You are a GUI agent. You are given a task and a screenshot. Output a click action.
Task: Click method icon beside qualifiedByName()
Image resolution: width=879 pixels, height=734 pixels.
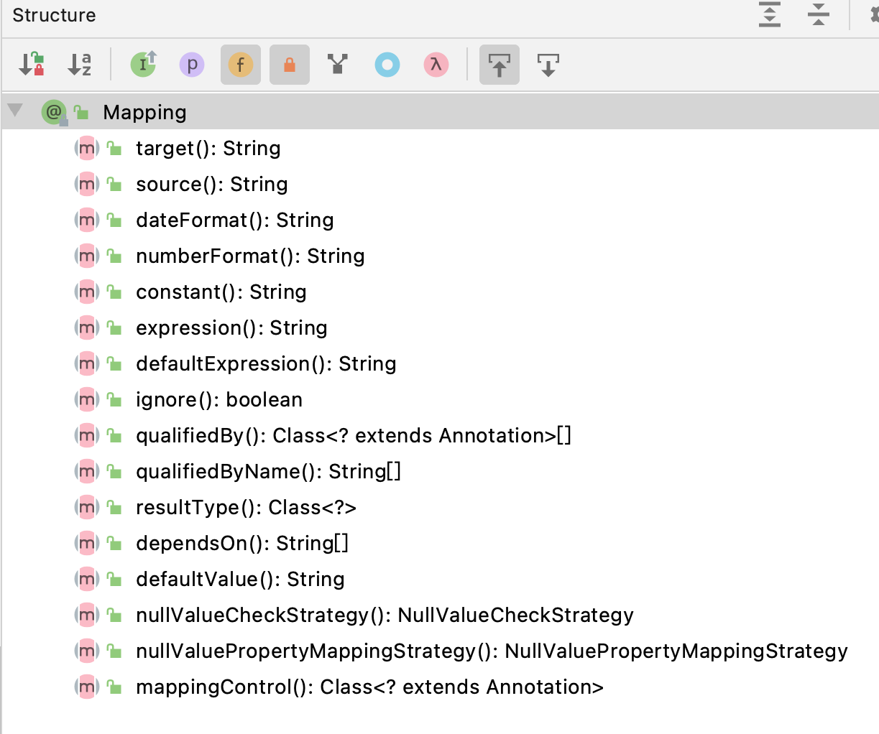87,472
